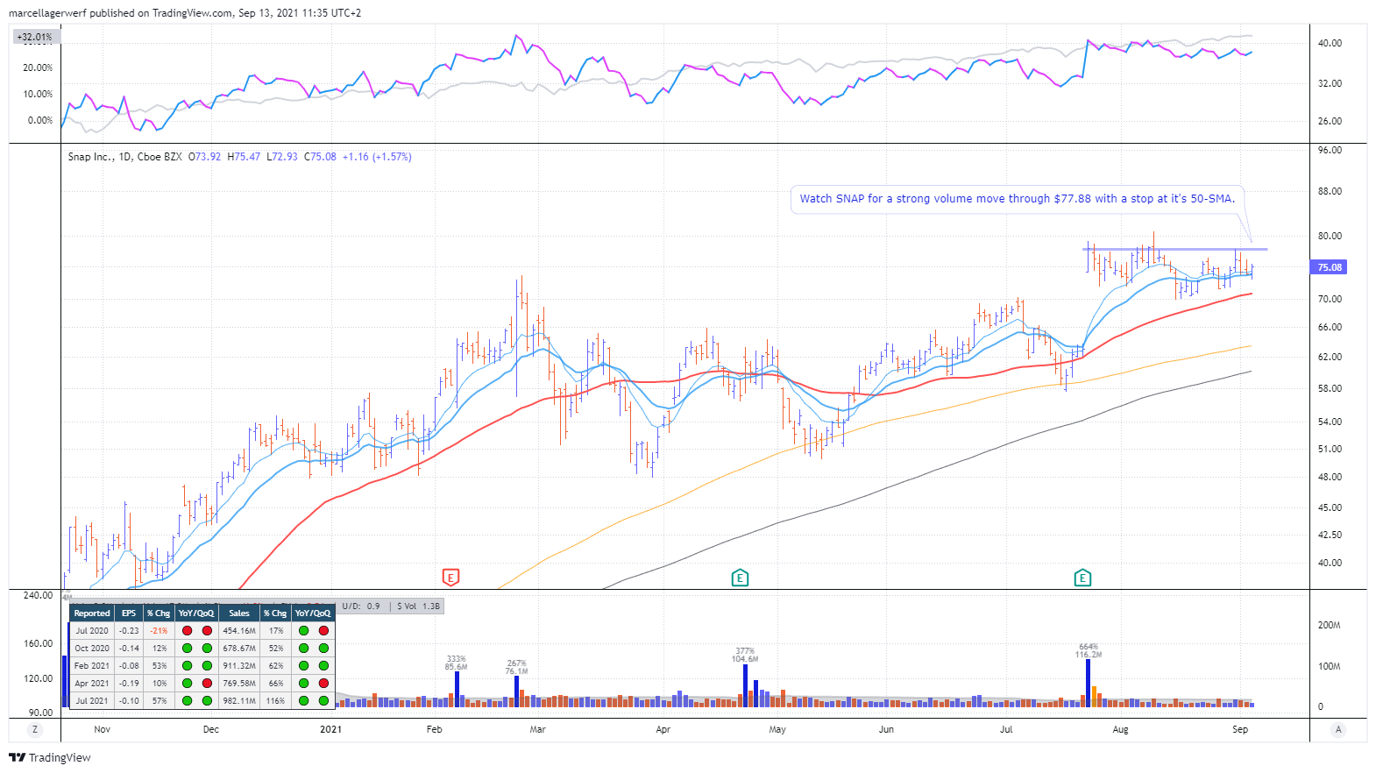Click the 75.08 current price label
The height and width of the screenshot is (773, 1376).
pyautogui.click(x=1329, y=267)
